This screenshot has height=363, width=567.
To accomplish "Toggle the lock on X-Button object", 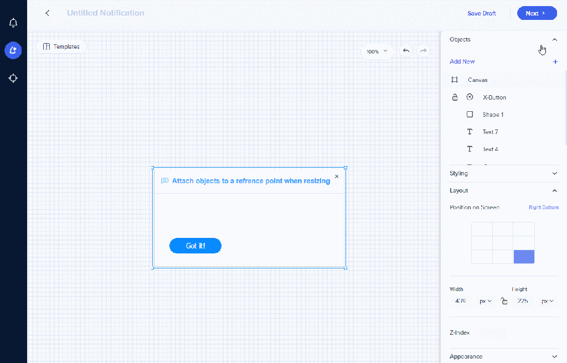I will click(x=455, y=97).
